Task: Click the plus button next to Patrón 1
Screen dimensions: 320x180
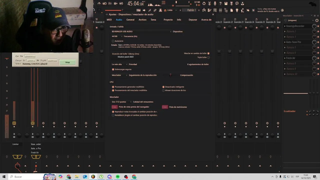Action: point(199,10)
